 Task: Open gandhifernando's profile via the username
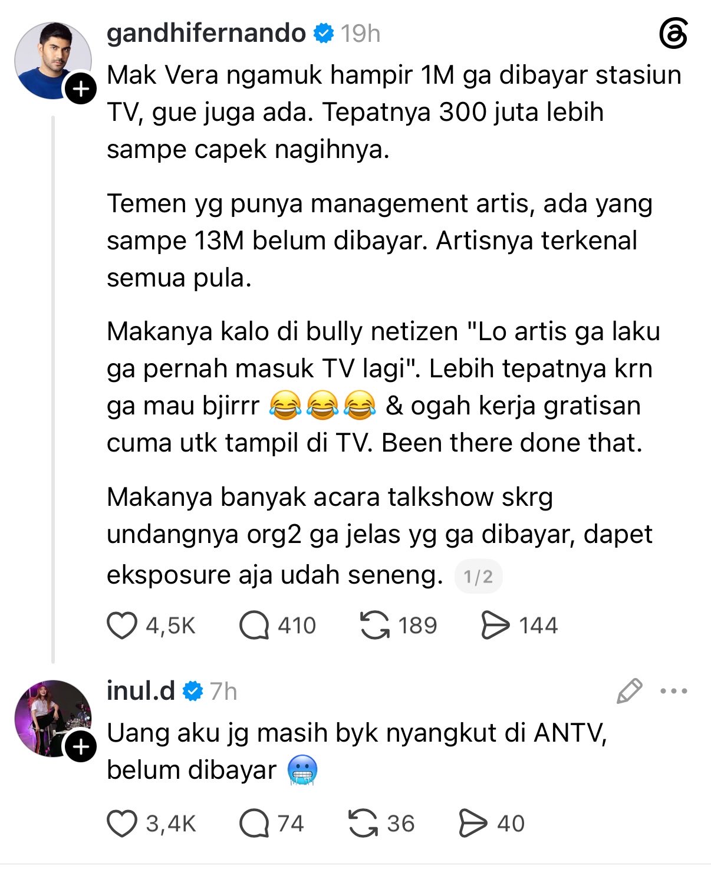coord(206,33)
